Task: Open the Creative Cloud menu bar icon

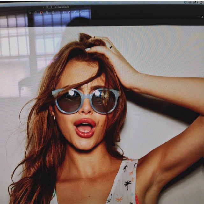Action: pyautogui.click(x=190, y=2)
